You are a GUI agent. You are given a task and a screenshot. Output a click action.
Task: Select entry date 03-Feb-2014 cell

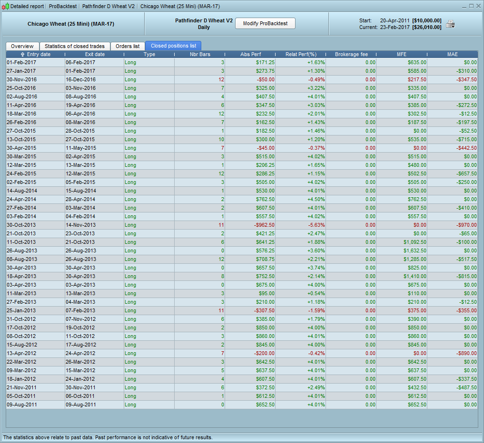click(x=36, y=216)
